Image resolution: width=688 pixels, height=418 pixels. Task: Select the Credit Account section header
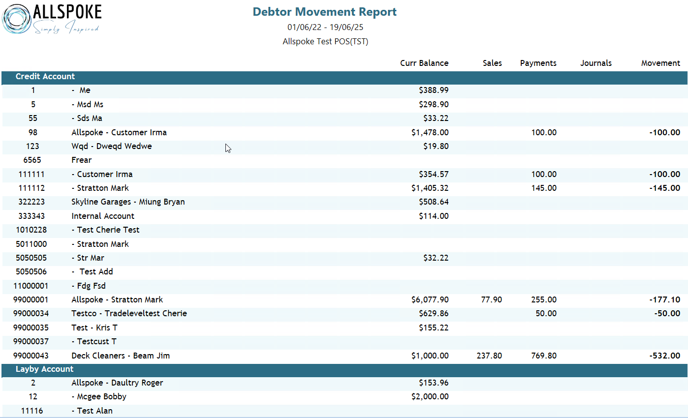coord(344,77)
